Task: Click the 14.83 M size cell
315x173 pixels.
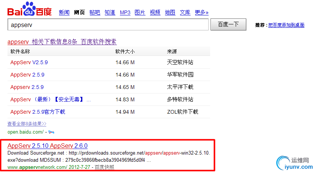Action: pos(125,99)
